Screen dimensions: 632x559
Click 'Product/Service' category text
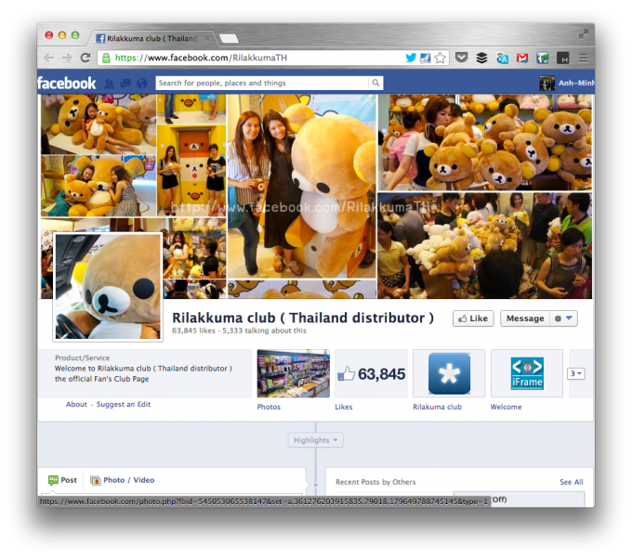(x=82, y=357)
